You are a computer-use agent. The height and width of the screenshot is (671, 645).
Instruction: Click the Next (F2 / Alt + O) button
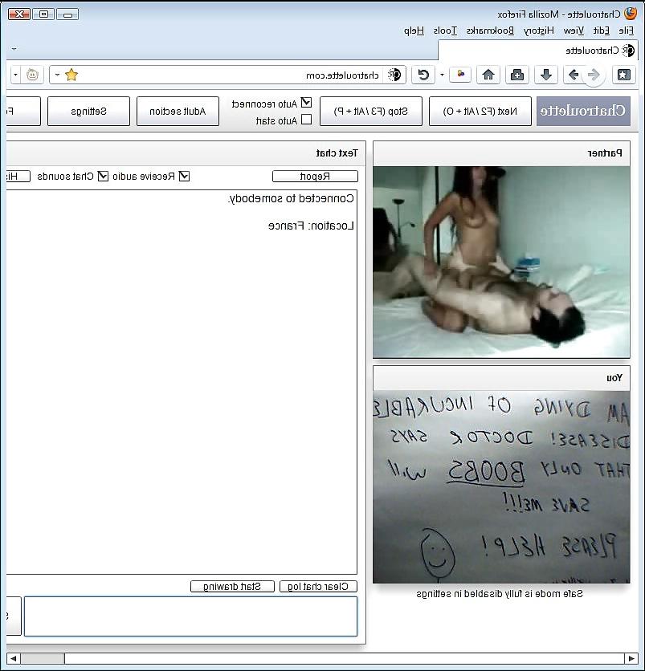click(480, 112)
